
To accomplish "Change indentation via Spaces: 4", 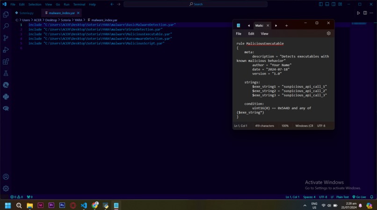I will [x=309, y=197].
